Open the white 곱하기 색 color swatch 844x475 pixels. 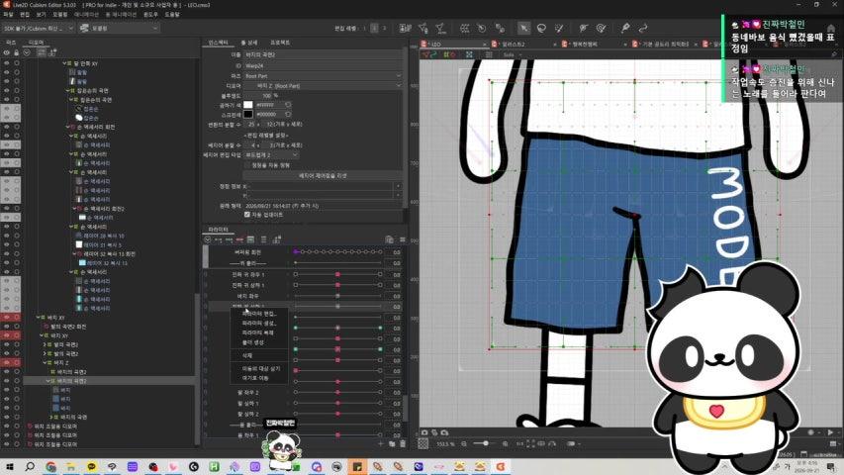[x=248, y=105]
